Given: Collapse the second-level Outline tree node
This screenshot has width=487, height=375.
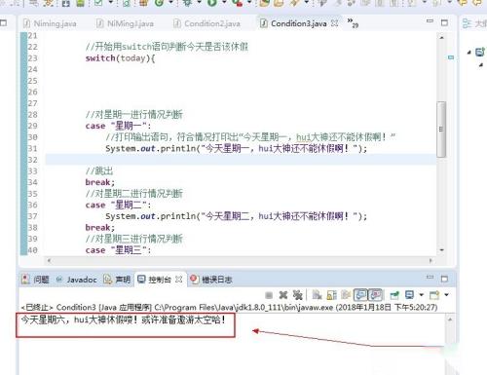Looking at the screenshot, I should pyautogui.click(x=481, y=65).
